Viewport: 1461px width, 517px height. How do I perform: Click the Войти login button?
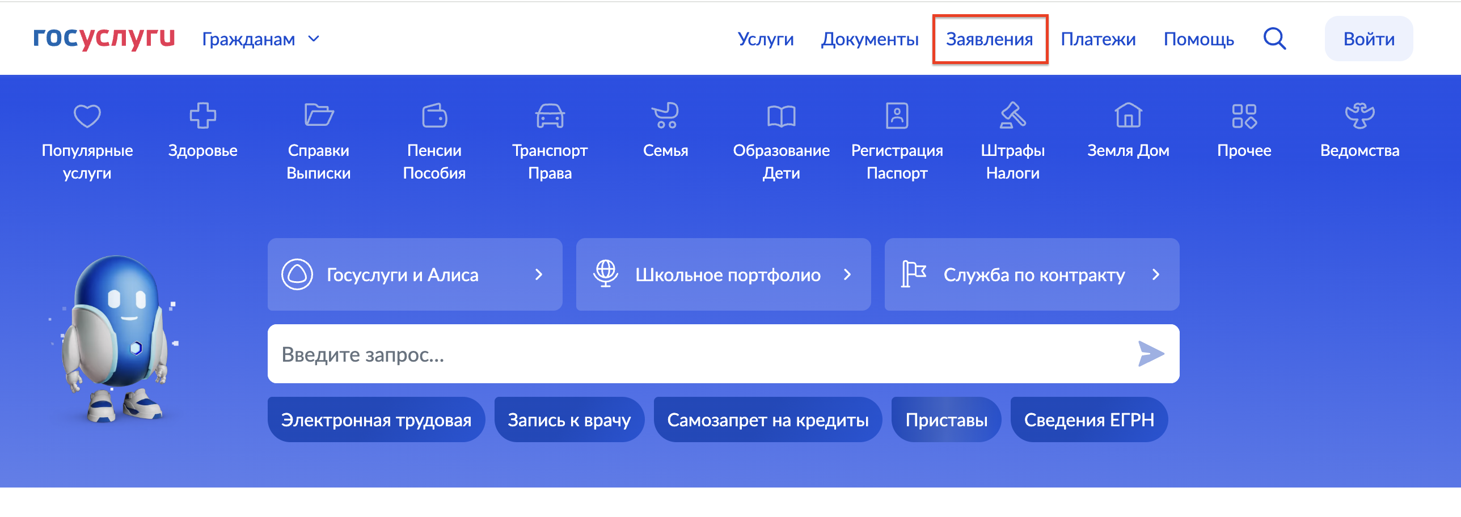1369,39
